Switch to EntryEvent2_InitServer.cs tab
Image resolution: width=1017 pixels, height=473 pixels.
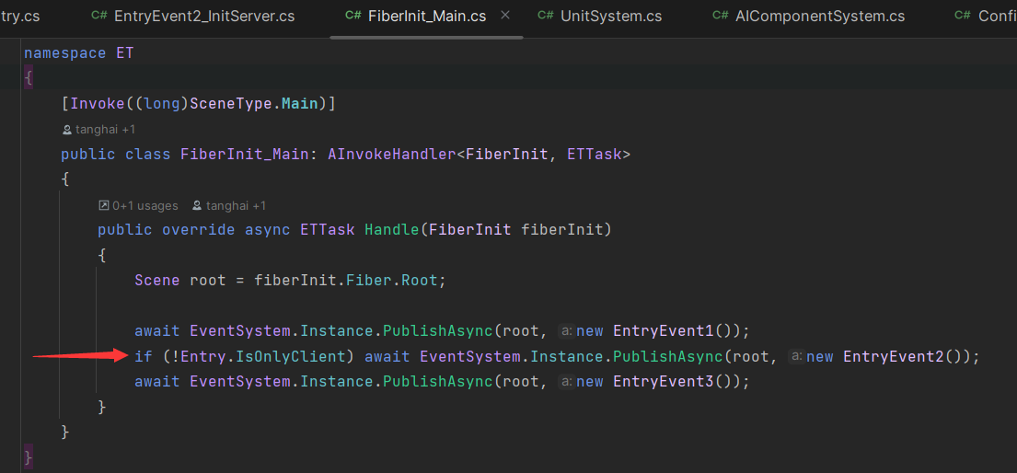[192, 17]
